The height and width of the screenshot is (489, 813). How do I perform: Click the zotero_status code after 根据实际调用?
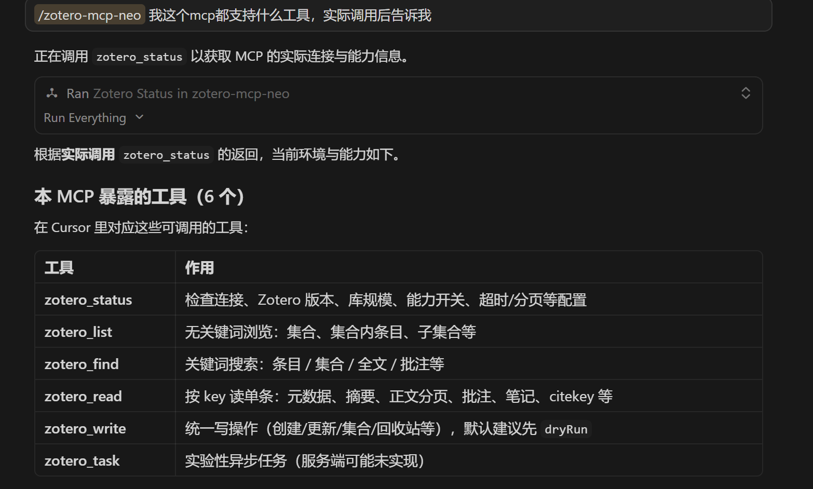click(x=166, y=155)
